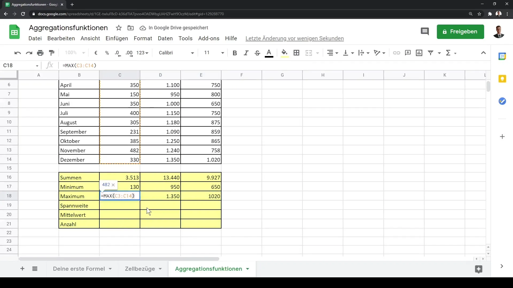Open the fill color picker
The height and width of the screenshot is (288, 513).
pyautogui.click(x=284, y=53)
